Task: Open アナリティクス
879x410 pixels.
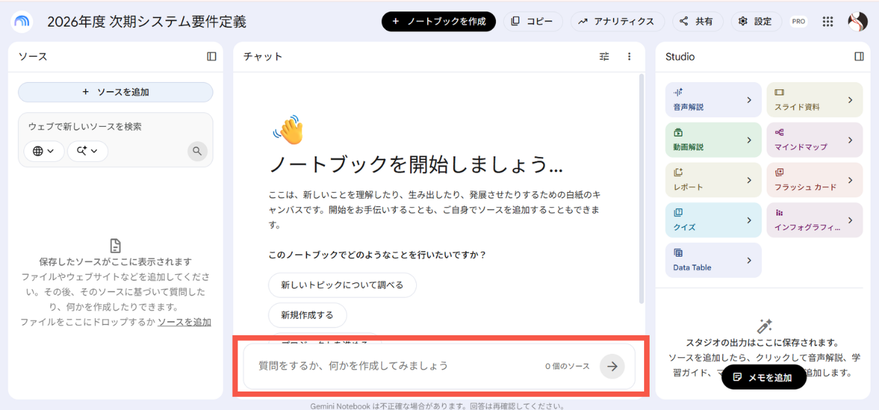Action: pyautogui.click(x=617, y=21)
